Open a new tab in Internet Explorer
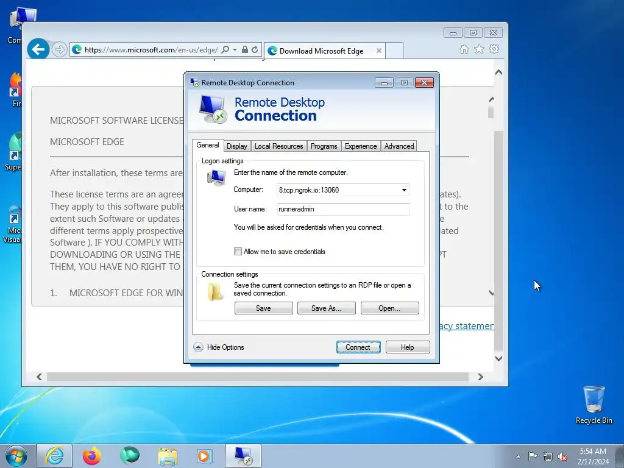Screen dimensions: 624x468 [394, 51]
